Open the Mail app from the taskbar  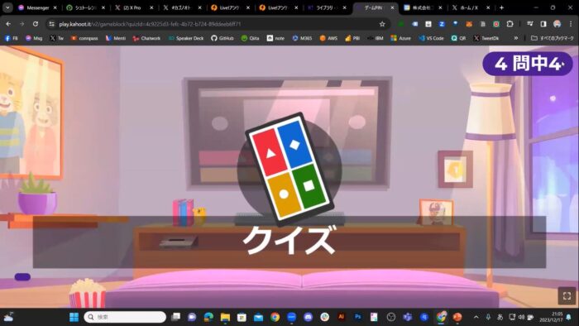point(258,317)
